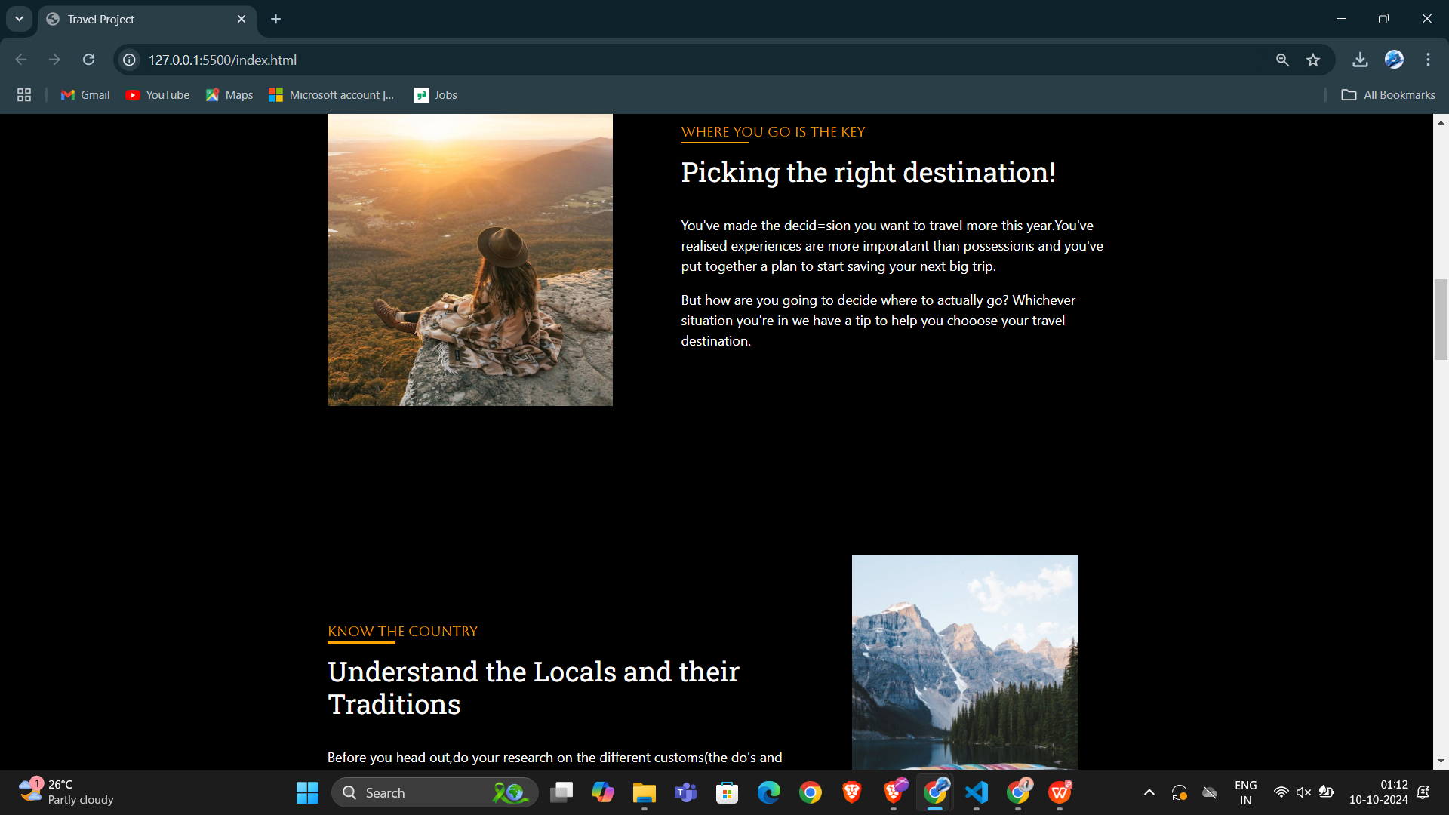Open the Maps bookmark
This screenshot has height=815, width=1449.
(229, 95)
